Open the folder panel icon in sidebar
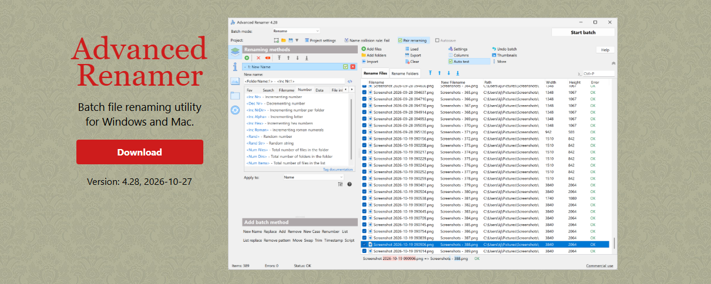 pos(235,95)
